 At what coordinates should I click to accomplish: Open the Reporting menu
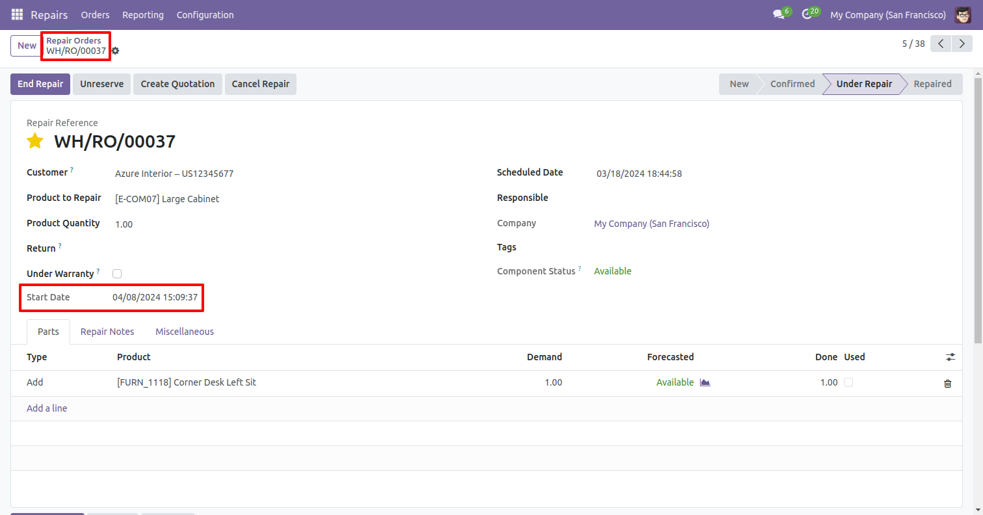143,14
